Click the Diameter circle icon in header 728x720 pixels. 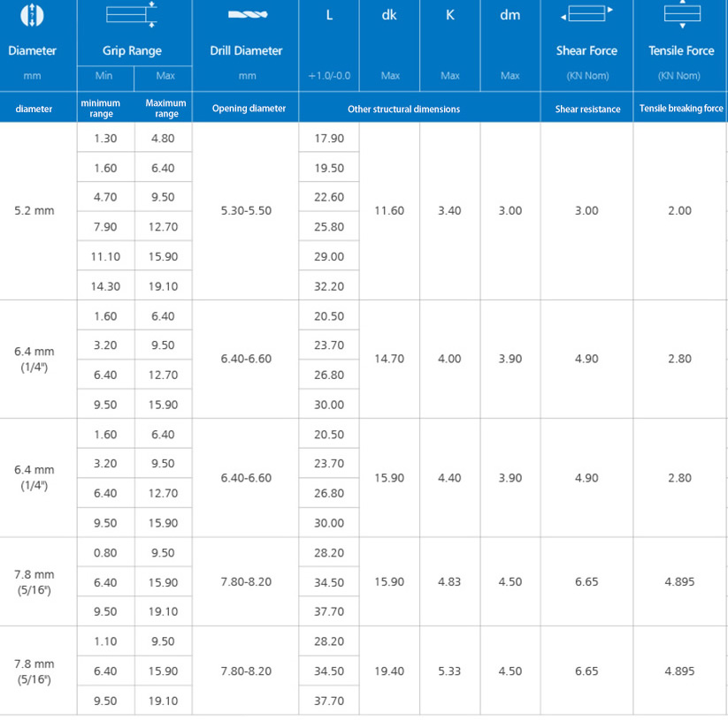pos(32,15)
